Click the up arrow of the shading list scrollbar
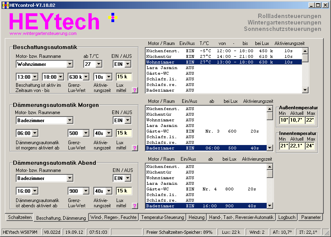The height and width of the screenshot is (237, 331). (x=305, y=51)
